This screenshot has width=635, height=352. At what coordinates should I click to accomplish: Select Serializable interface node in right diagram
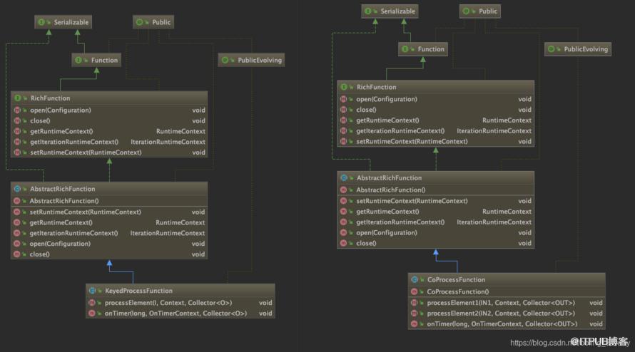[x=390, y=11]
